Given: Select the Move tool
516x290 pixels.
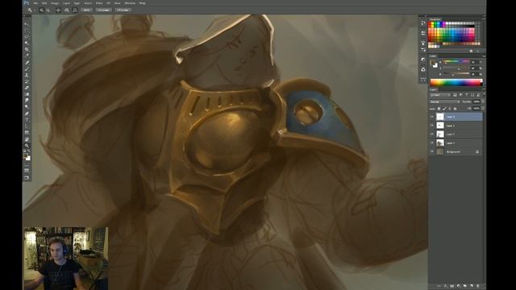Looking at the screenshot, I should (27, 24).
